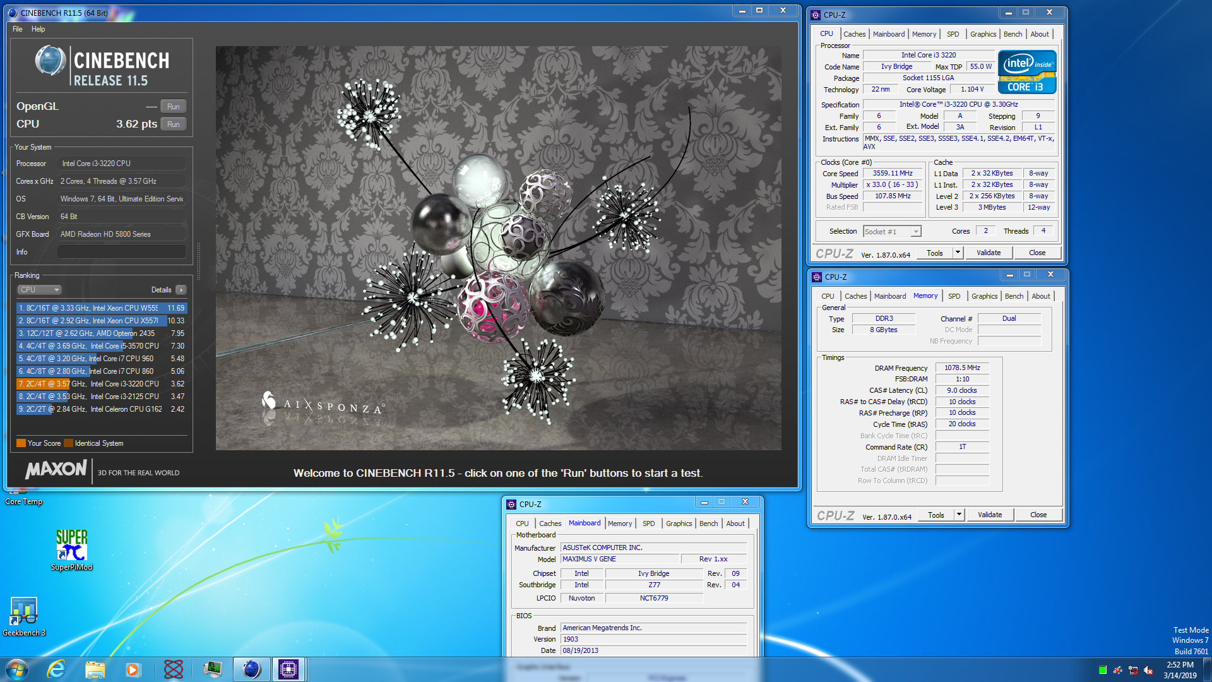Viewport: 1212px width, 682px height.
Task: Open the system monitor taskbar icon
Action: pos(212,669)
